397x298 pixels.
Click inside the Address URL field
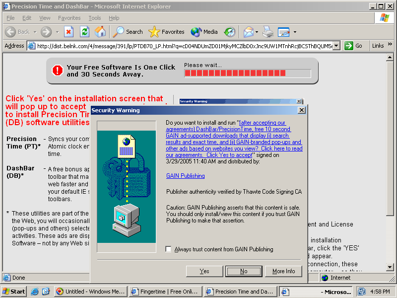[x=185, y=46]
